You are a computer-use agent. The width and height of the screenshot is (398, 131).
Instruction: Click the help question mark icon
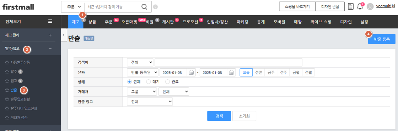point(155,7)
